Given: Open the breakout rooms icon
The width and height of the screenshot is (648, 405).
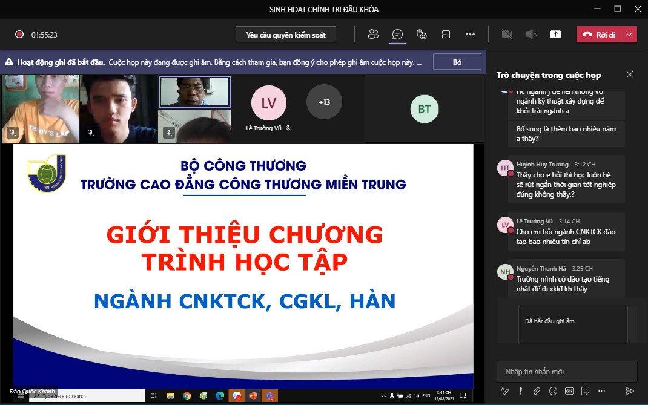Looking at the screenshot, I should tap(446, 35).
